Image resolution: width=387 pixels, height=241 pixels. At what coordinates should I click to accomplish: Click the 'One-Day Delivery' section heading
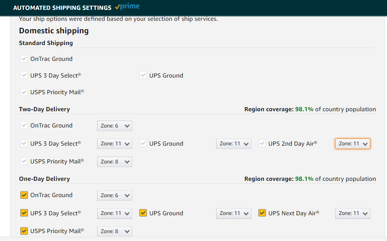point(45,179)
